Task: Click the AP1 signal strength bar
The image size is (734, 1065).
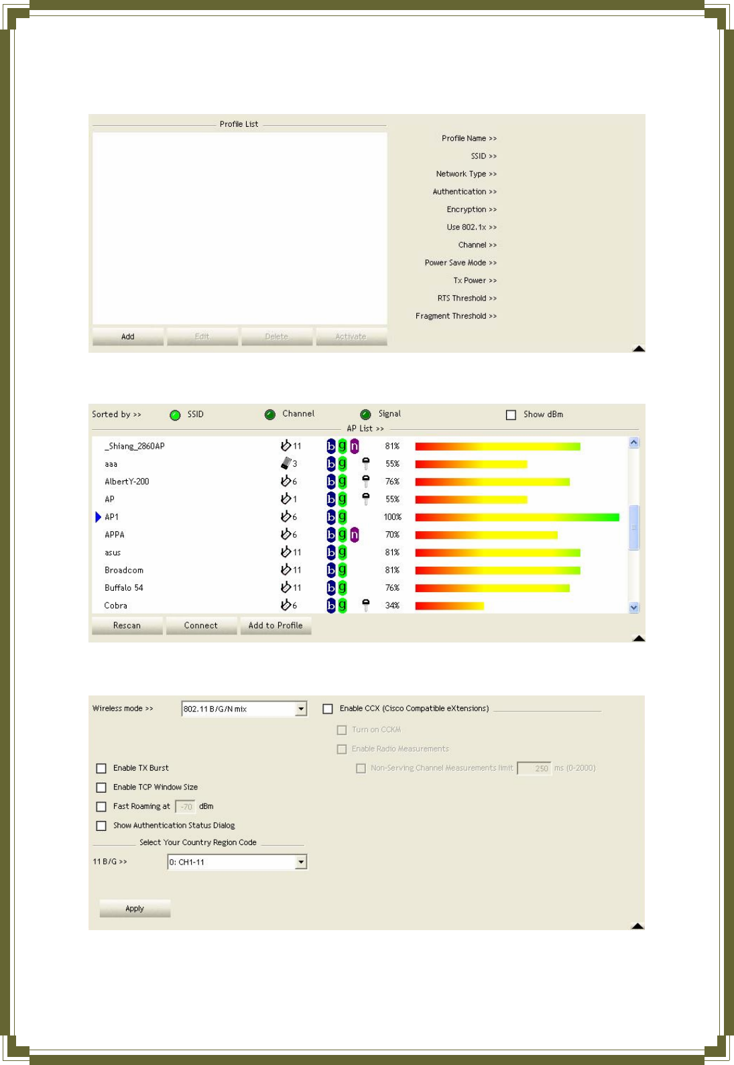Action: [x=517, y=517]
